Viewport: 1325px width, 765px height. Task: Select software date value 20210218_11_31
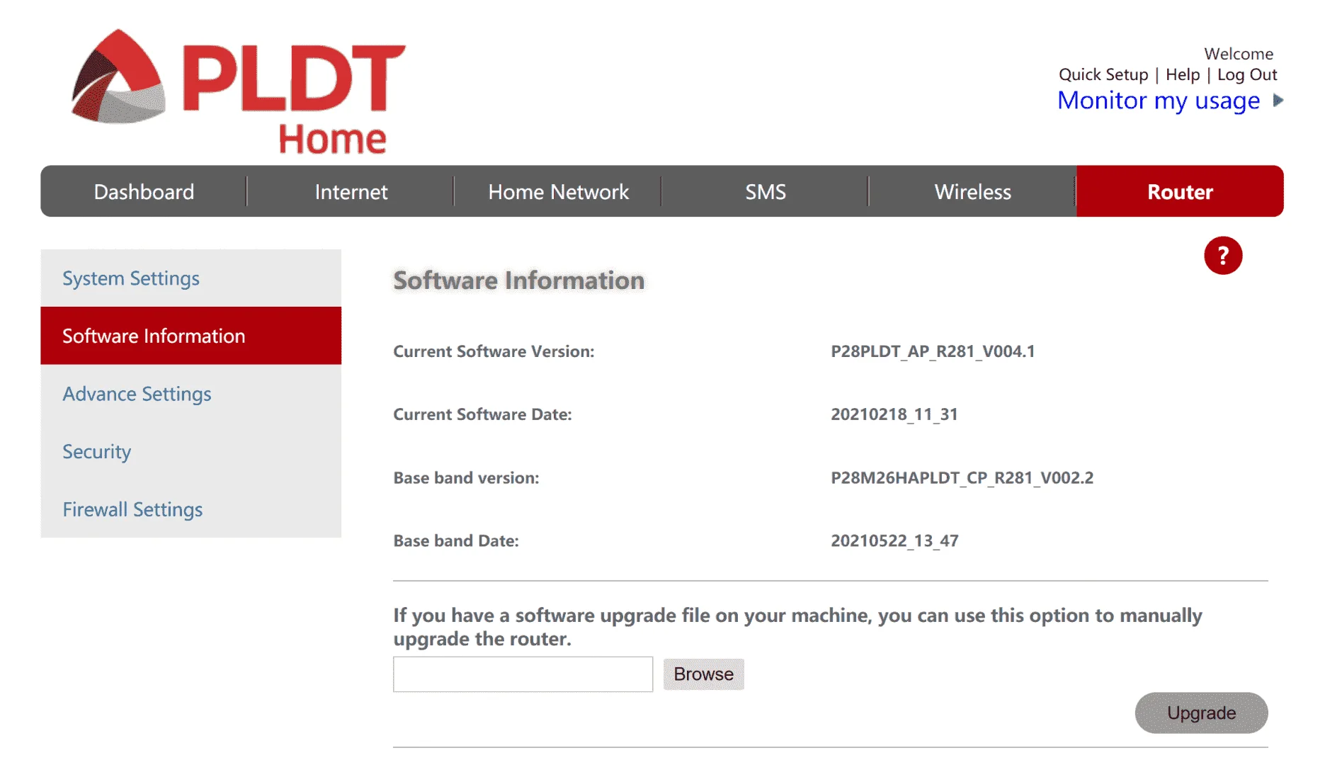click(x=894, y=414)
